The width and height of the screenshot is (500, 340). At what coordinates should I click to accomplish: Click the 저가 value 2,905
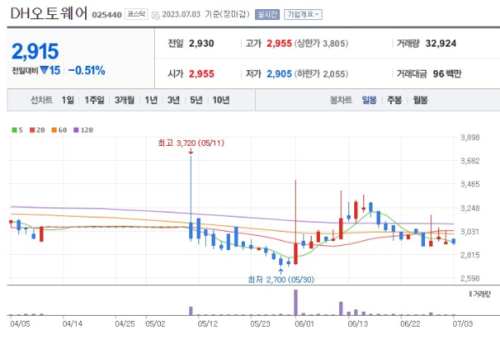(x=279, y=73)
